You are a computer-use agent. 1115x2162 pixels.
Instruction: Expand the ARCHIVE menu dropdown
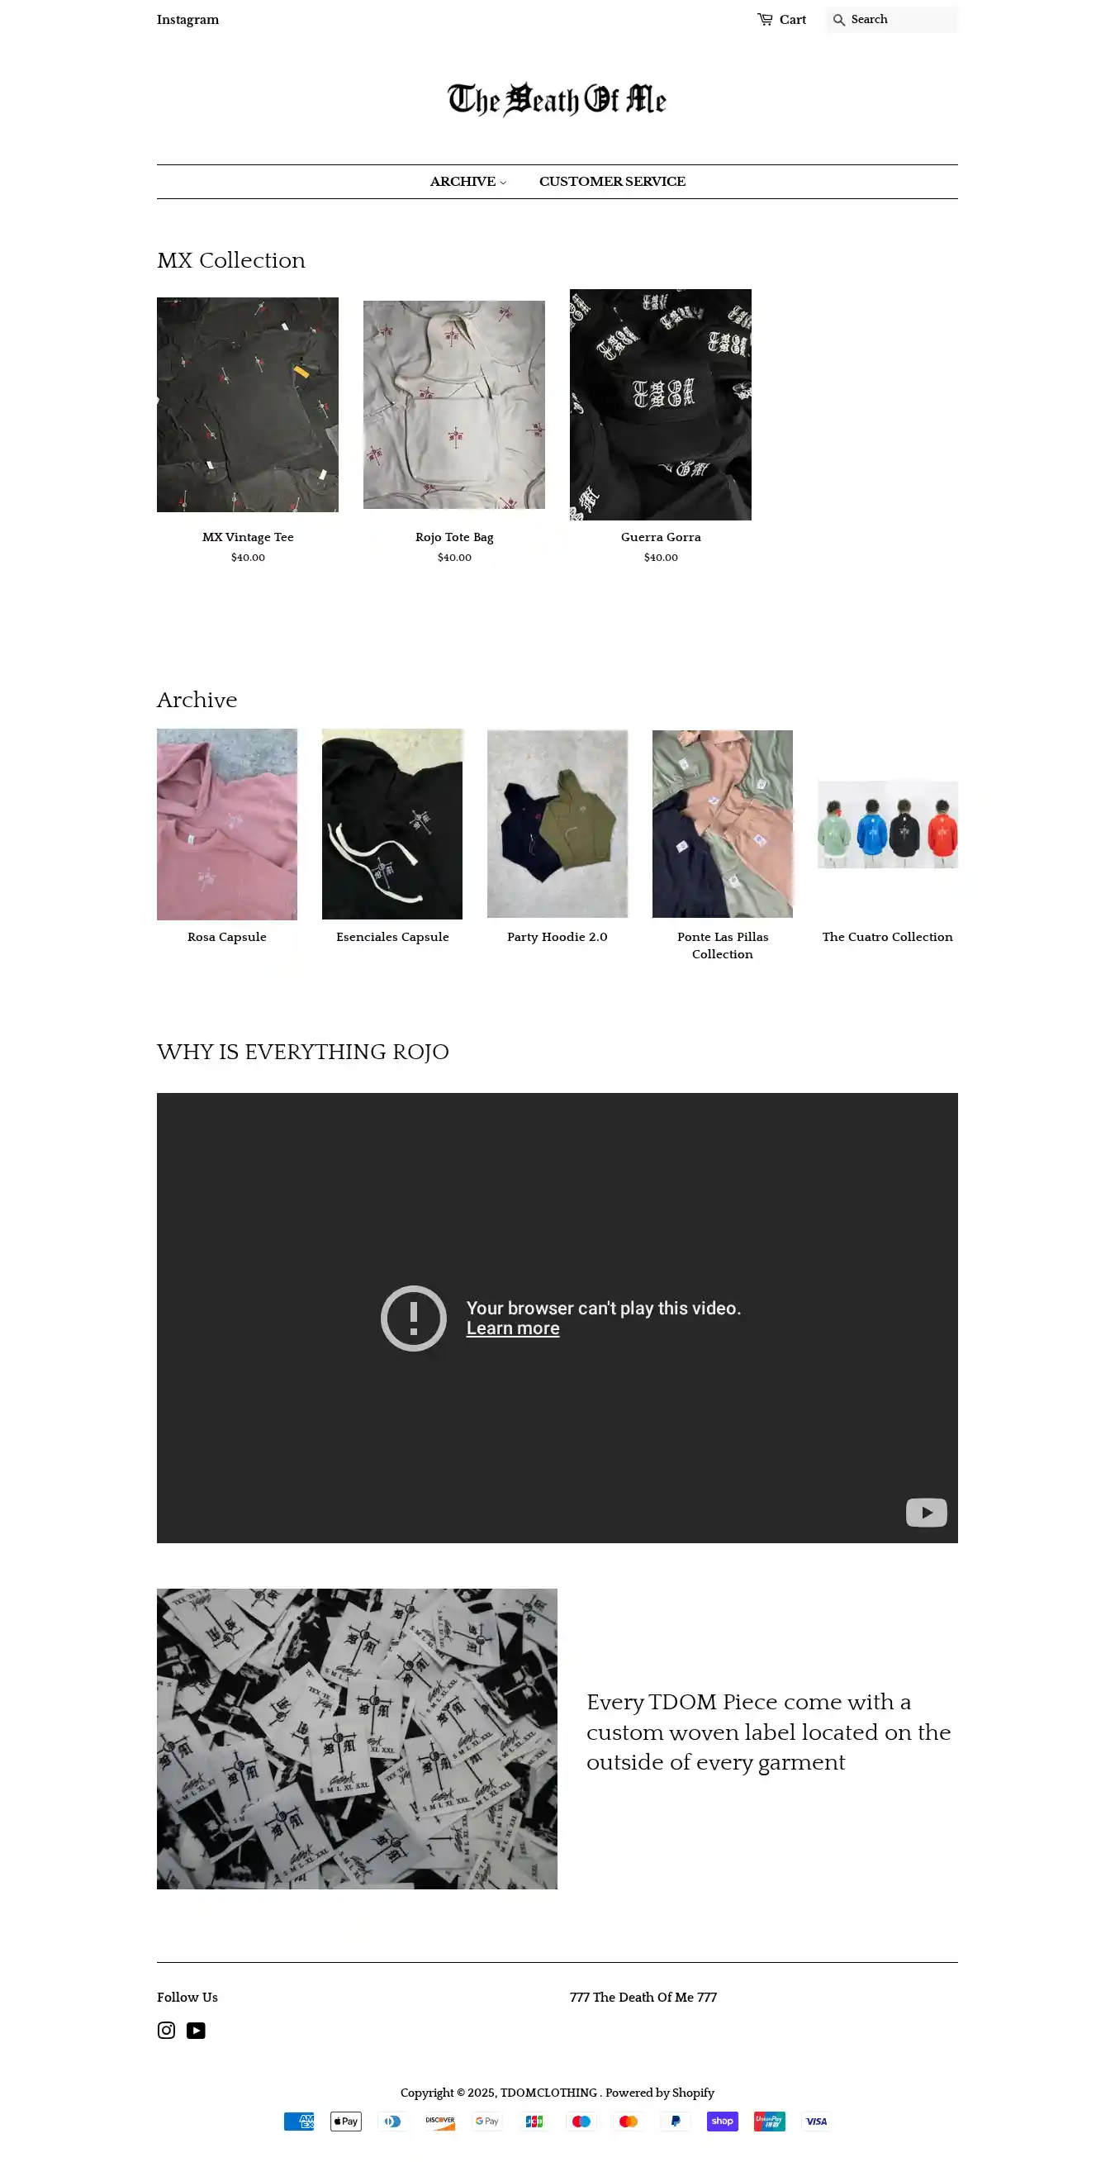pos(468,181)
